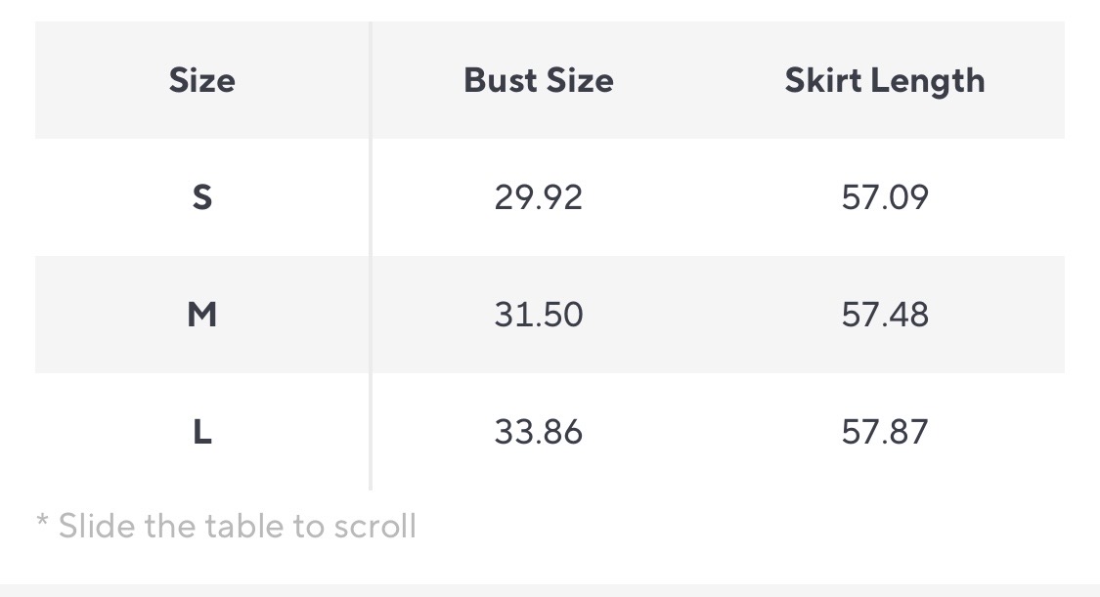Viewport: 1100px width, 597px height.
Task: Click the 33.86 bust measurement
Action: [539, 432]
